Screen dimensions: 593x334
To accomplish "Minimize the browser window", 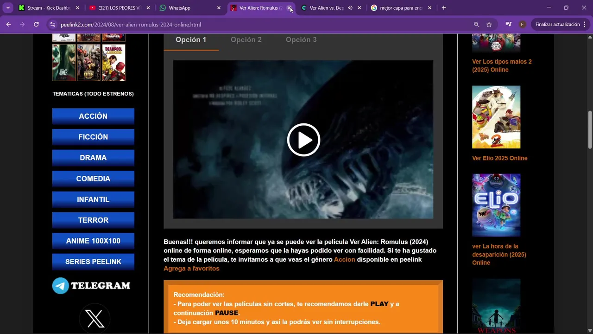I will 549,8.
